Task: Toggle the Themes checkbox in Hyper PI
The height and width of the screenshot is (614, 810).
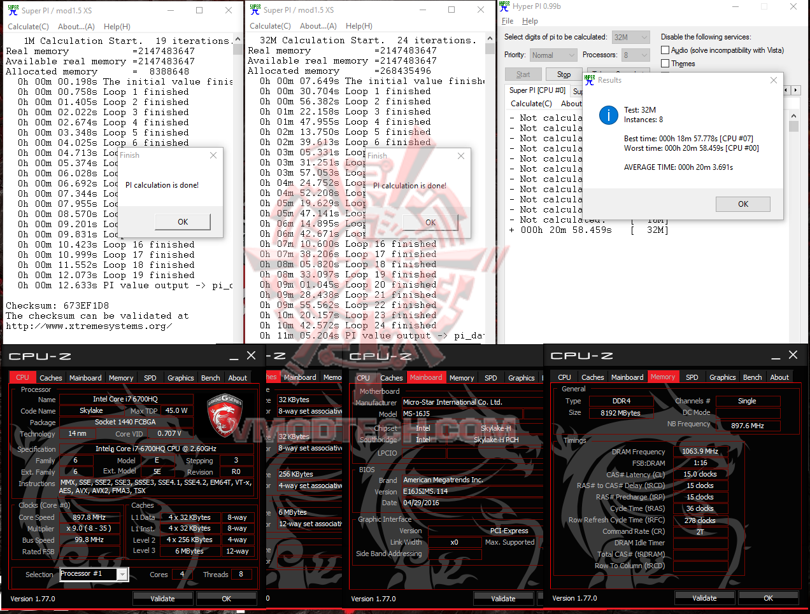Action: (x=665, y=63)
